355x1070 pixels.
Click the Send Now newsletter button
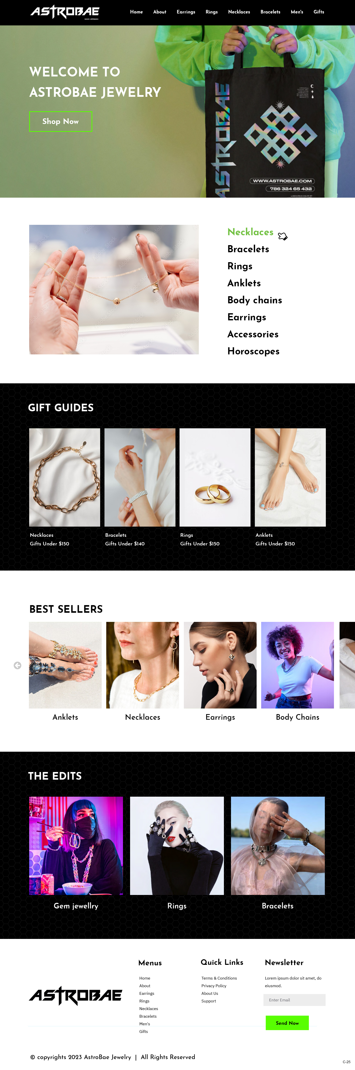[x=287, y=1023]
